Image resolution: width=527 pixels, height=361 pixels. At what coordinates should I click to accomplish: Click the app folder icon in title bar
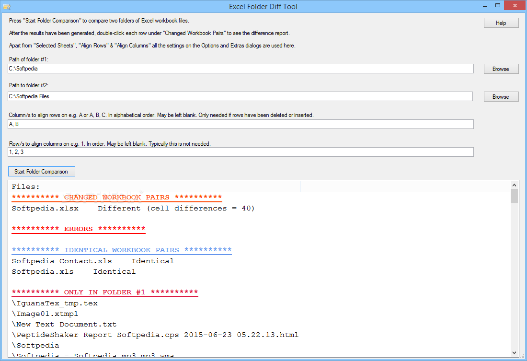point(7,6)
